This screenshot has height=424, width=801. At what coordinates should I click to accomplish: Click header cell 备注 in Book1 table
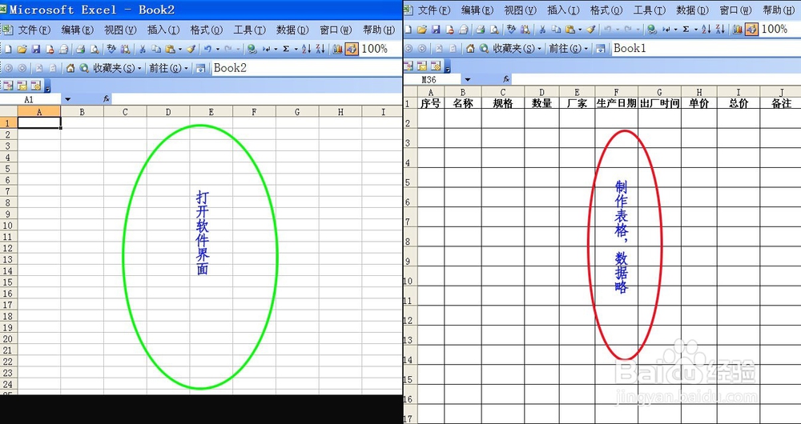click(782, 103)
